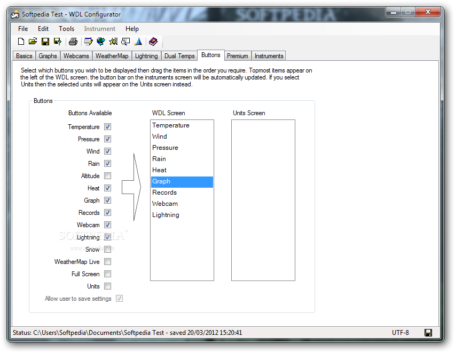
Task: Enable the Full Screen checkbox
Action: [x=107, y=274]
